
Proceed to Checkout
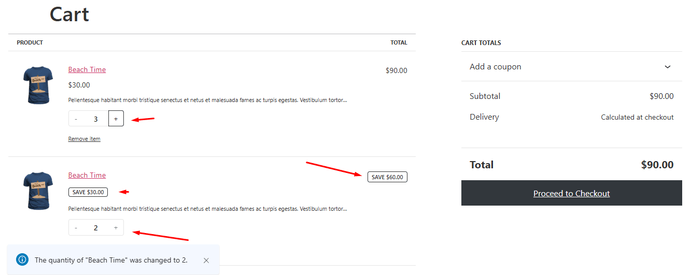coord(571,193)
